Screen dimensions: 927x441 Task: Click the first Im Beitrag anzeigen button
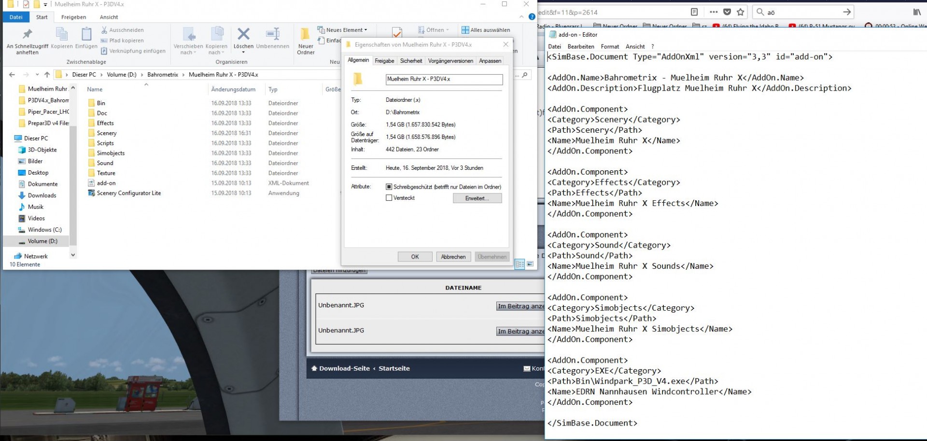(521, 306)
